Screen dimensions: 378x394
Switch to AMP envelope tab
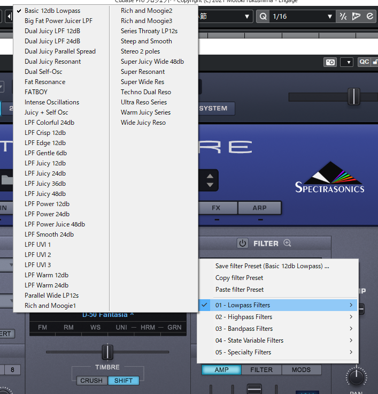[222, 370]
